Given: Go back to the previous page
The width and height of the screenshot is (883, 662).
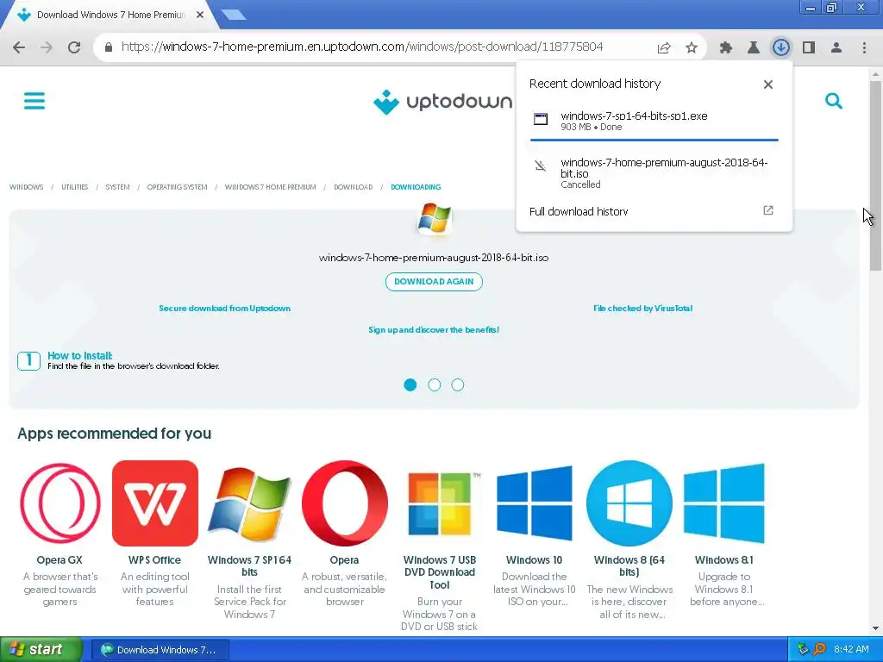Looking at the screenshot, I should pyautogui.click(x=19, y=47).
